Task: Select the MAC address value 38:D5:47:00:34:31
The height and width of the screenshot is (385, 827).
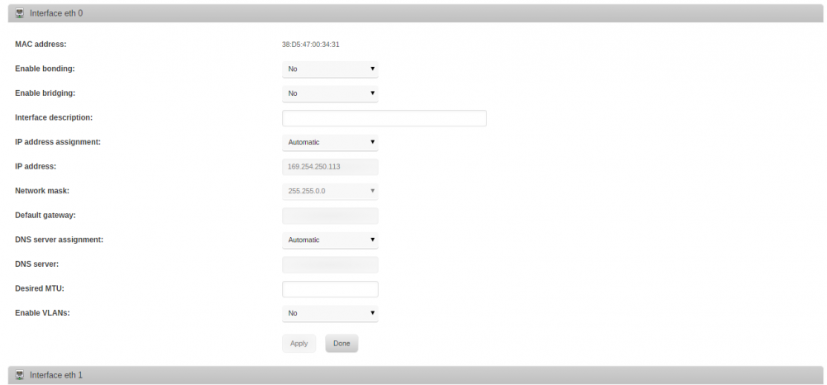Action: coord(311,45)
